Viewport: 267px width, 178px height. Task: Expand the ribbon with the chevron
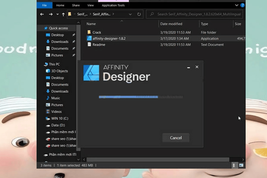(236, 5)
